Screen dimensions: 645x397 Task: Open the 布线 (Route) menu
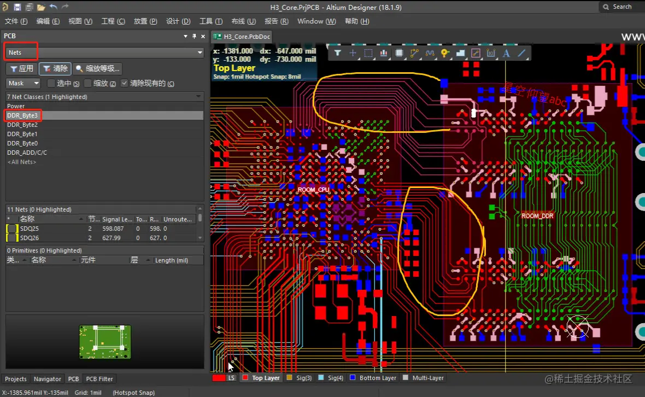pyautogui.click(x=244, y=21)
